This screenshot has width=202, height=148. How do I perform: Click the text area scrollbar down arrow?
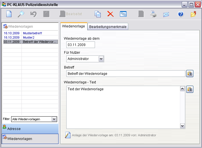tap(182, 126)
